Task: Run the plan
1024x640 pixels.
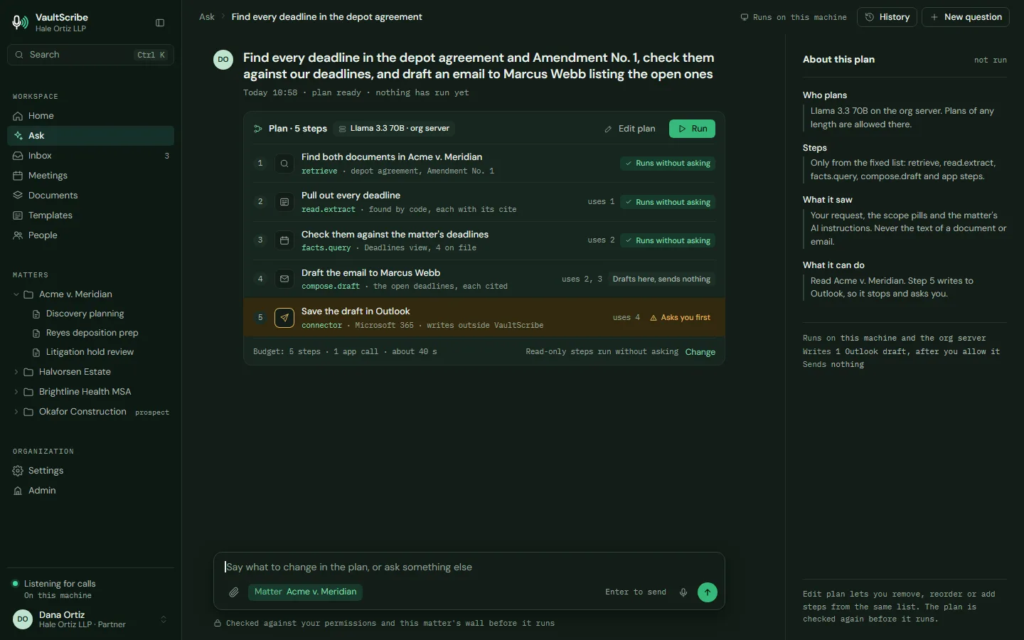Action: tap(692, 129)
